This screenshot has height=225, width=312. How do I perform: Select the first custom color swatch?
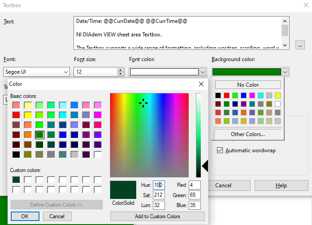(16, 180)
